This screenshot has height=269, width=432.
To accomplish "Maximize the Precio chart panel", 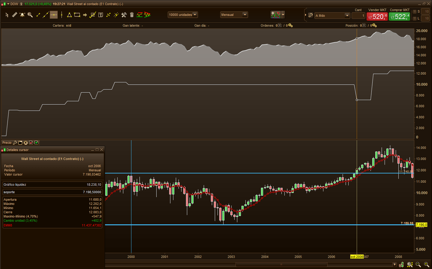I will [20, 143].
